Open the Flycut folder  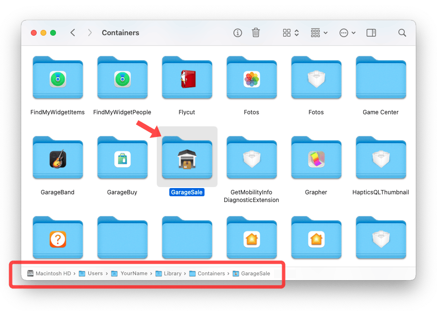pos(187,78)
